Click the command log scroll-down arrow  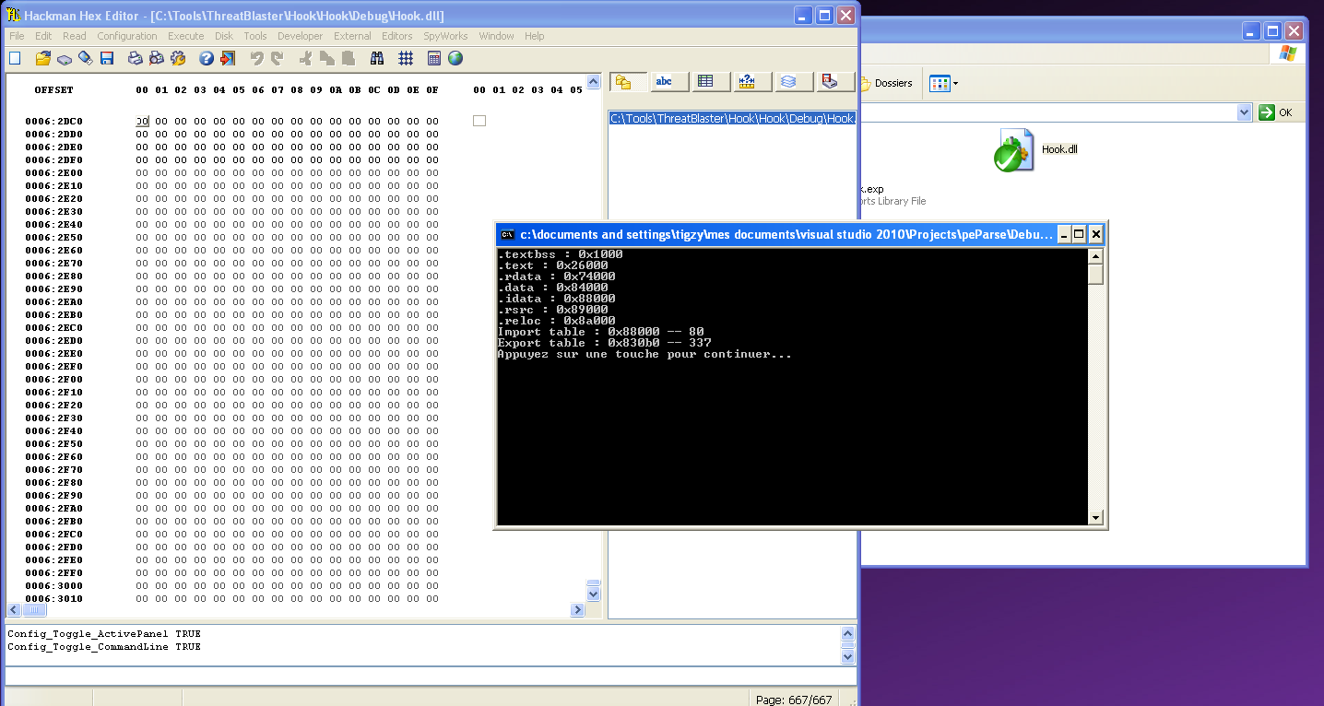click(847, 657)
